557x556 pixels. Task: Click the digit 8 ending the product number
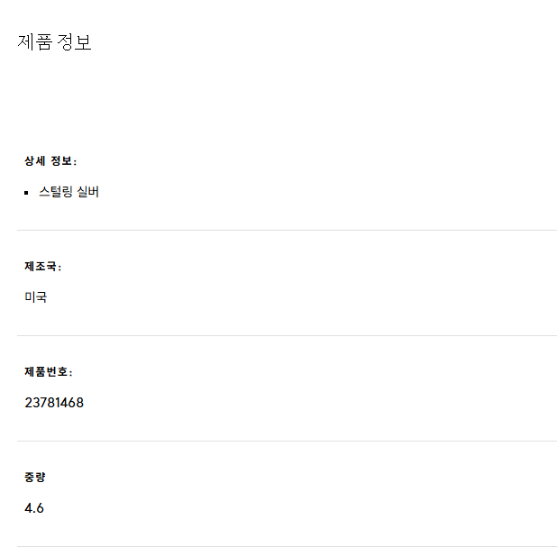click(80, 403)
